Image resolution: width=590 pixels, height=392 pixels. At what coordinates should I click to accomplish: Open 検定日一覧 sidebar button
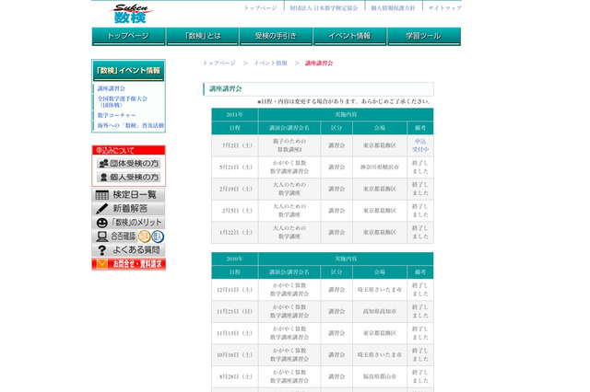(128, 195)
